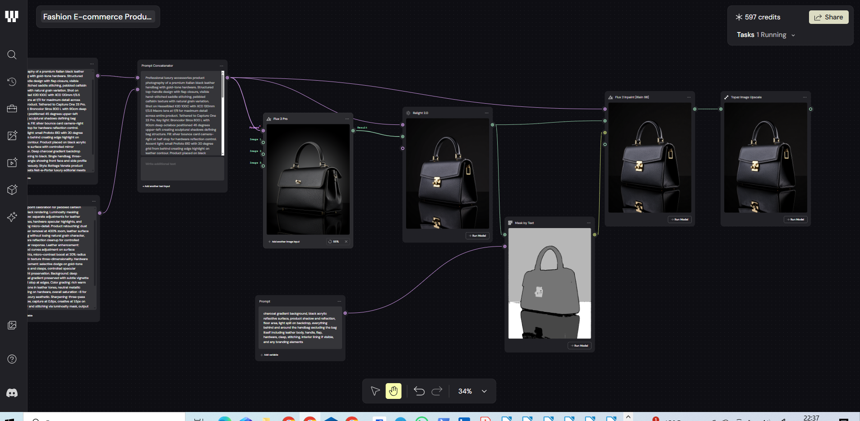Open the zoom level dropdown showing 34%
The image size is (860, 421).
483,391
